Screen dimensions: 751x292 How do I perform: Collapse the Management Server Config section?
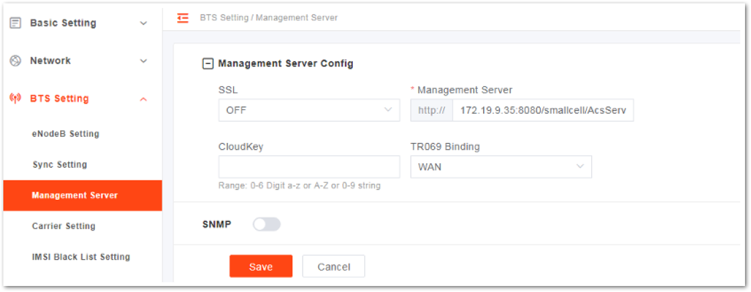[208, 63]
